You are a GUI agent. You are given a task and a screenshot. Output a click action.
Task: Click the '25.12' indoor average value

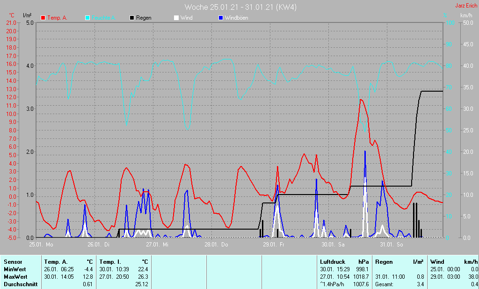(x=142, y=284)
